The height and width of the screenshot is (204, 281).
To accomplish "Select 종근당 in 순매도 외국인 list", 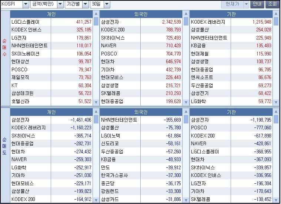I will (x=108, y=183).
